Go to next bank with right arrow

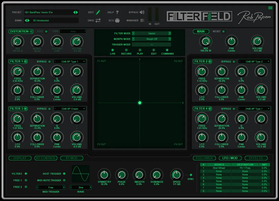(x=28, y=21)
